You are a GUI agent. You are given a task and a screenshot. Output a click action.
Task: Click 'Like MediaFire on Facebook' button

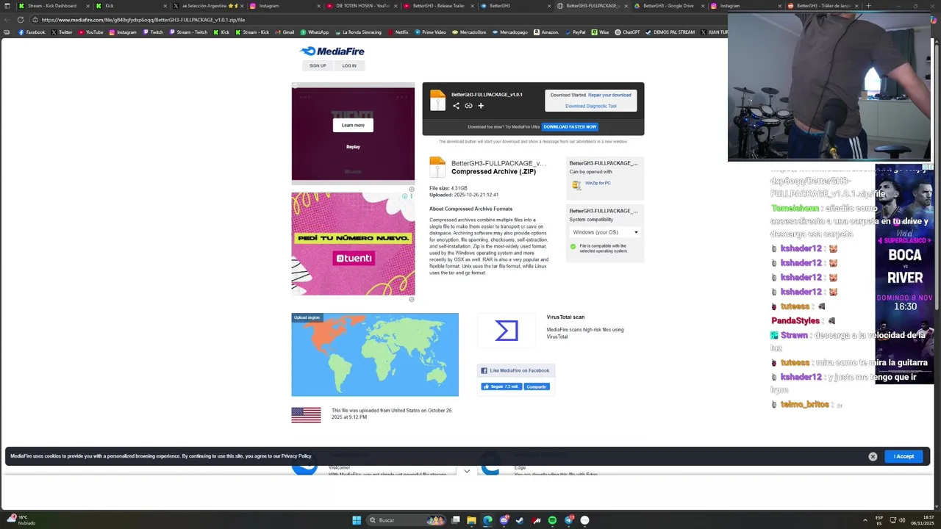click(516, 370)
